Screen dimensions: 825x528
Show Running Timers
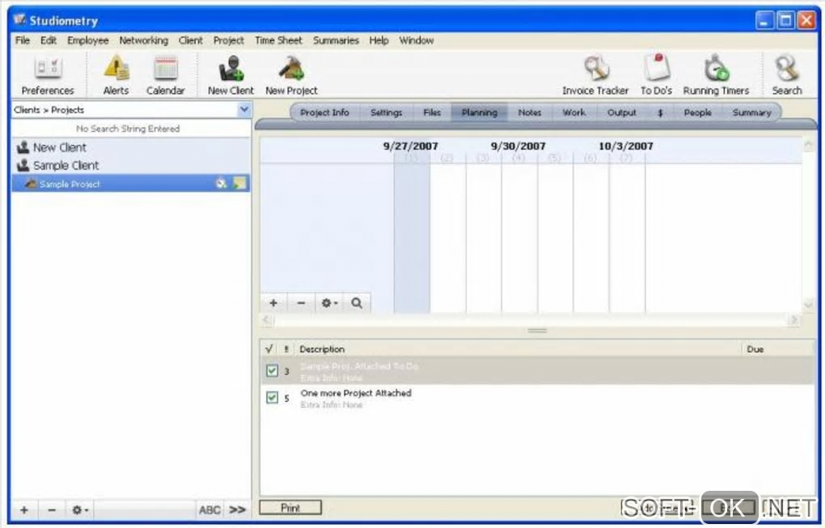click(x=716, y=76)
